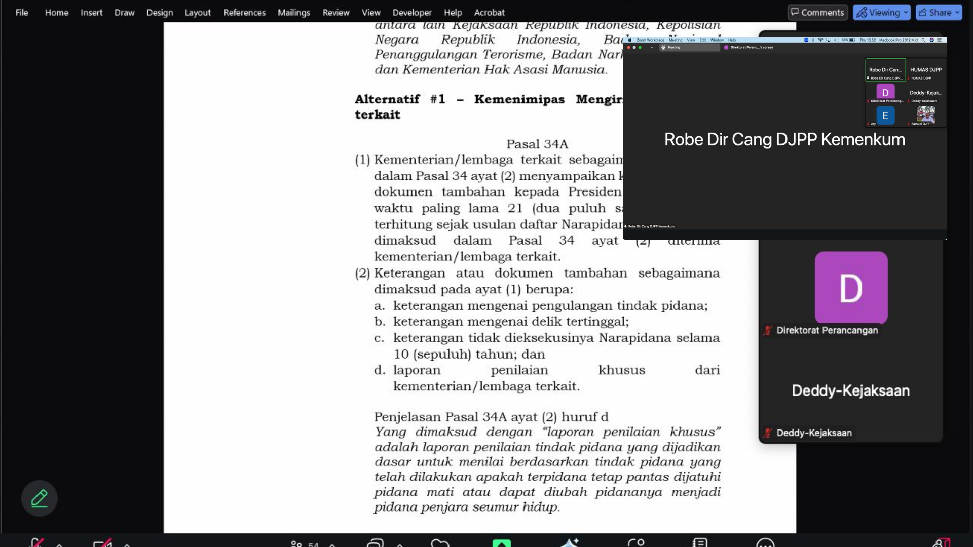
Task: Switch to the Layout ribbon tab
Action: 198,12
